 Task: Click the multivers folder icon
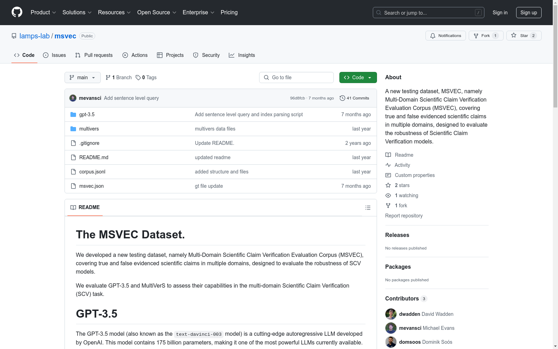point(73,129)
